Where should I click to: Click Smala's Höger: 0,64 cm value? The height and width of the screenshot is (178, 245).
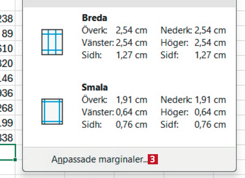tap(210, 112)
